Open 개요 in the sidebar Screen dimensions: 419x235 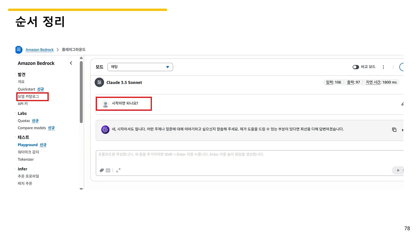tap(21, 82)
